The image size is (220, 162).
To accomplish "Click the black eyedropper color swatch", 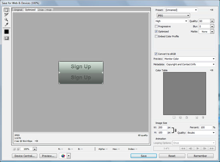I will [6, 32].
